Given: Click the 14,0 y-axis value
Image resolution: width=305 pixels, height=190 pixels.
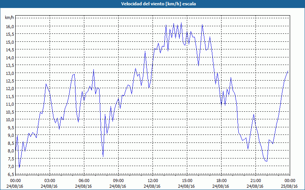Looking at the screenshot, I should coord(10,57).
